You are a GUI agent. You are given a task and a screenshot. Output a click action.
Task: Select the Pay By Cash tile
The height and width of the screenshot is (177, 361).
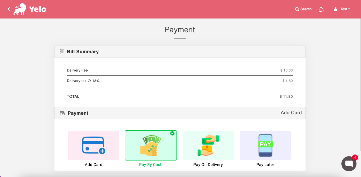(x=151, y=145)
